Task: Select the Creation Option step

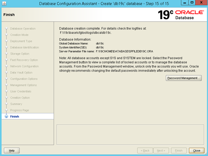Action: point(20,98)
